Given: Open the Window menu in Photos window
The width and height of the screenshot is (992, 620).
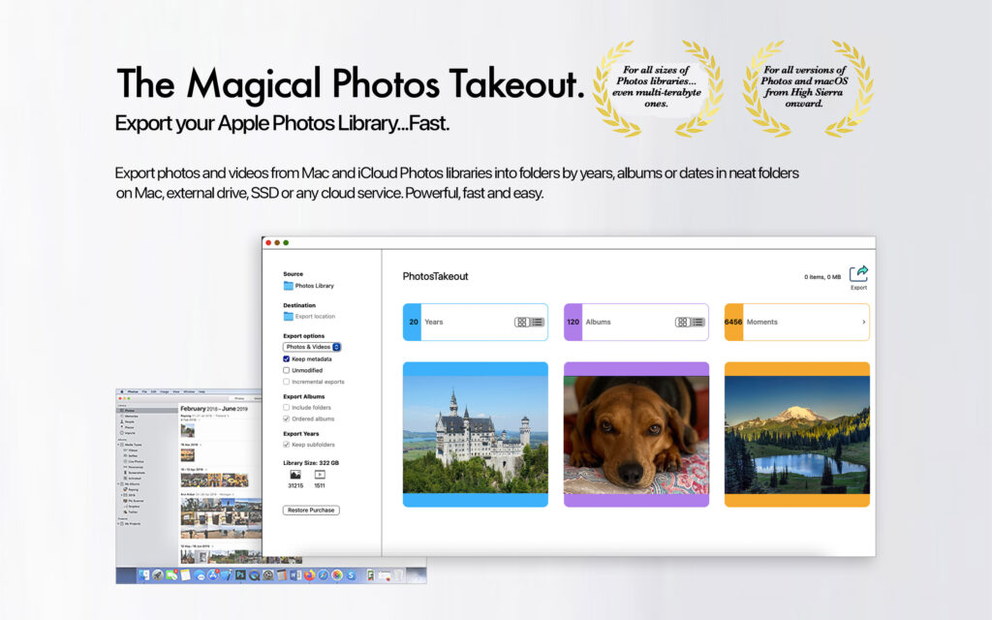Looking at the screenshot, I should (189, 391).
